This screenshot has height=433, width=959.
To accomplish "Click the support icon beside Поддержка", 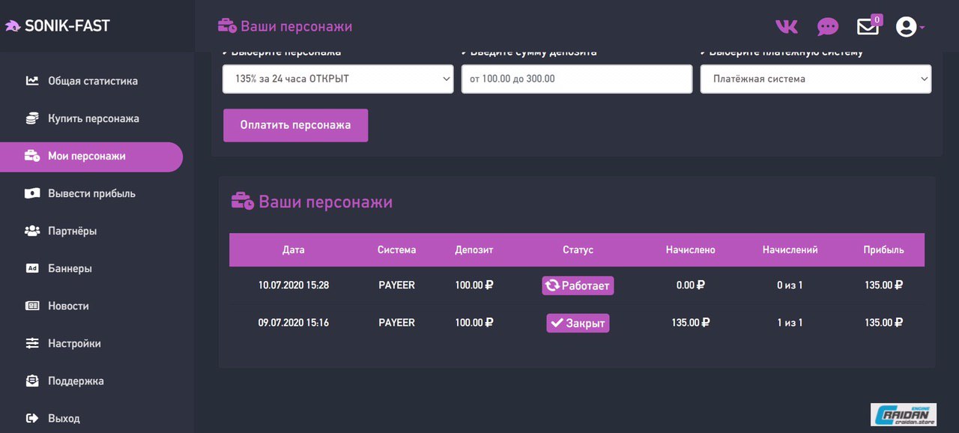I will pyautogui.click(x=32, y=381).
